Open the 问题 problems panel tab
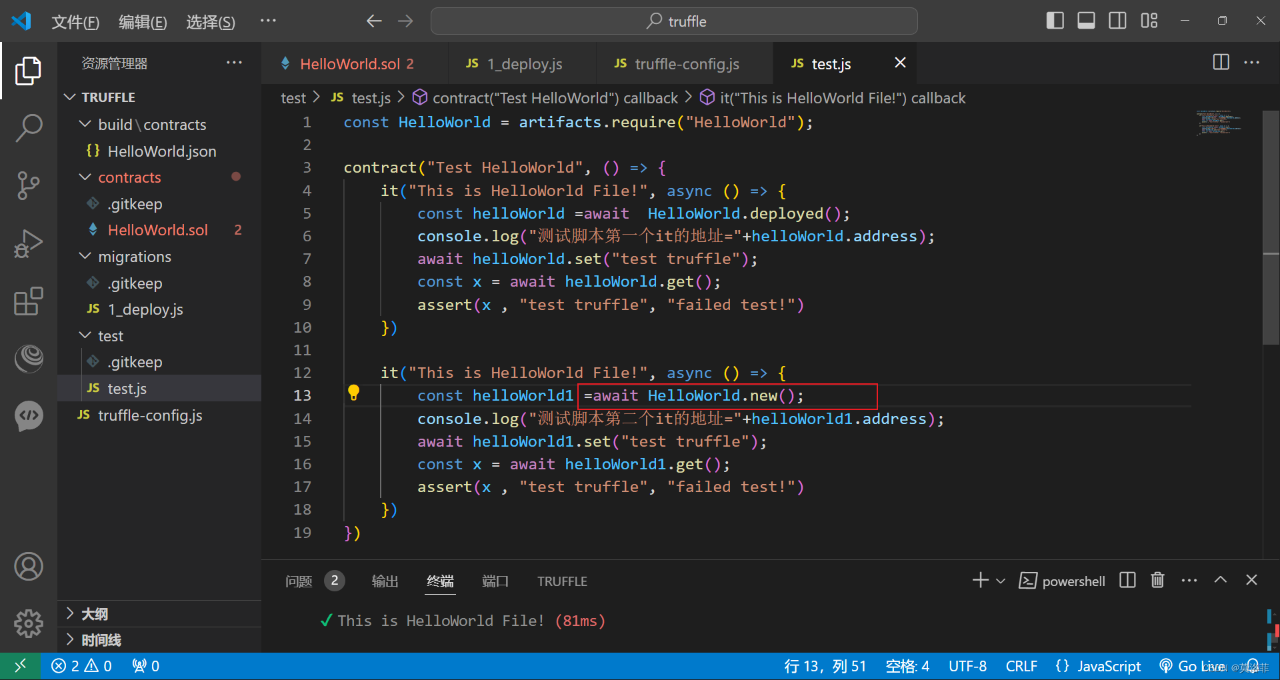This screenshot has height=680, width=1280. tap(299, 581)
